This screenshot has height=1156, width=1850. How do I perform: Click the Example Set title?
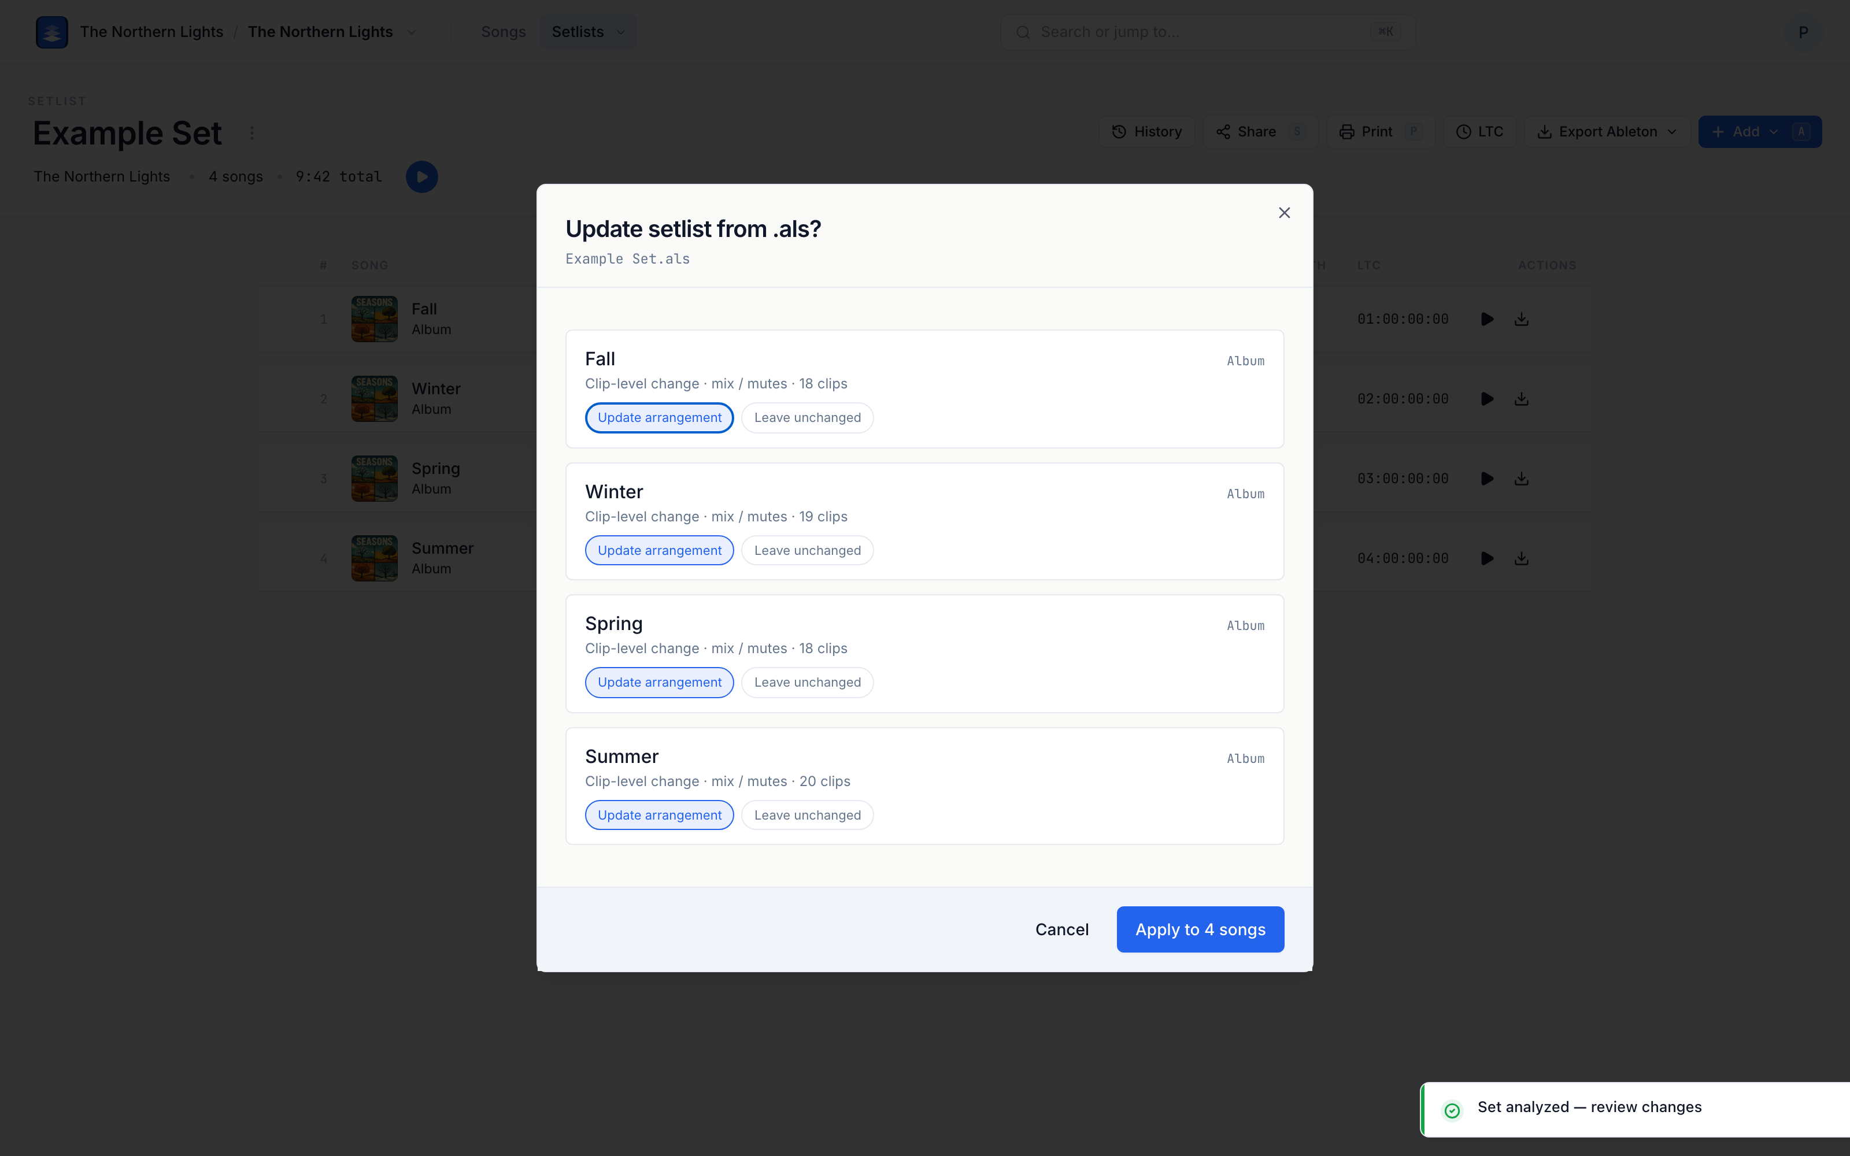tap(128, 133)
